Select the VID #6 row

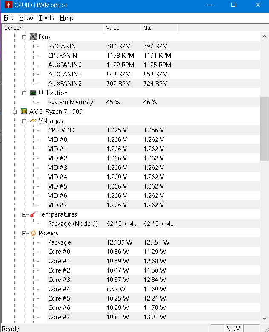[154, 195]
